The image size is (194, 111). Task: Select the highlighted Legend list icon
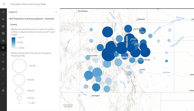pos(3,47)
